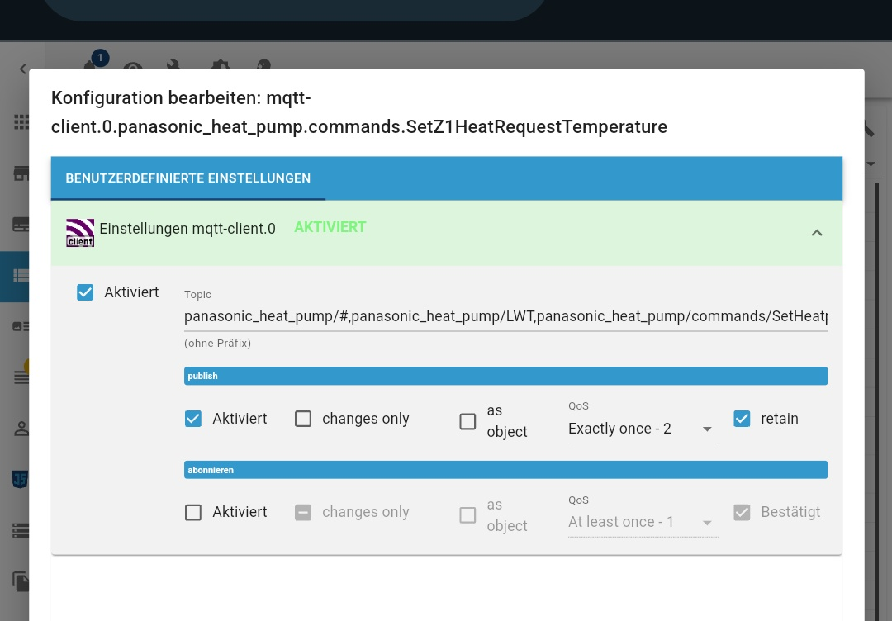
Task: Click the notification bell with badge 1
Action: click(93, 66)
